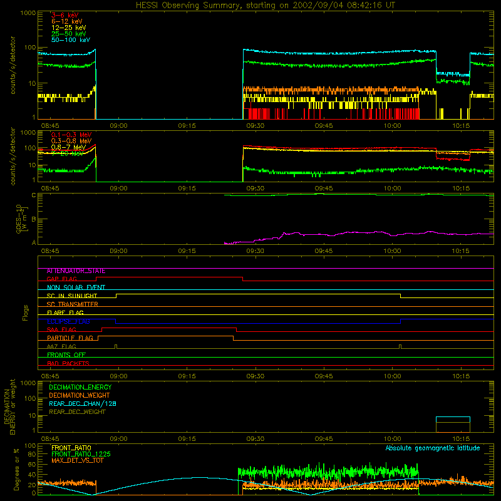Click the FLARE_FLAG label
The width and height of the screenshot is (501, 501).
click(x=65, y=312)
